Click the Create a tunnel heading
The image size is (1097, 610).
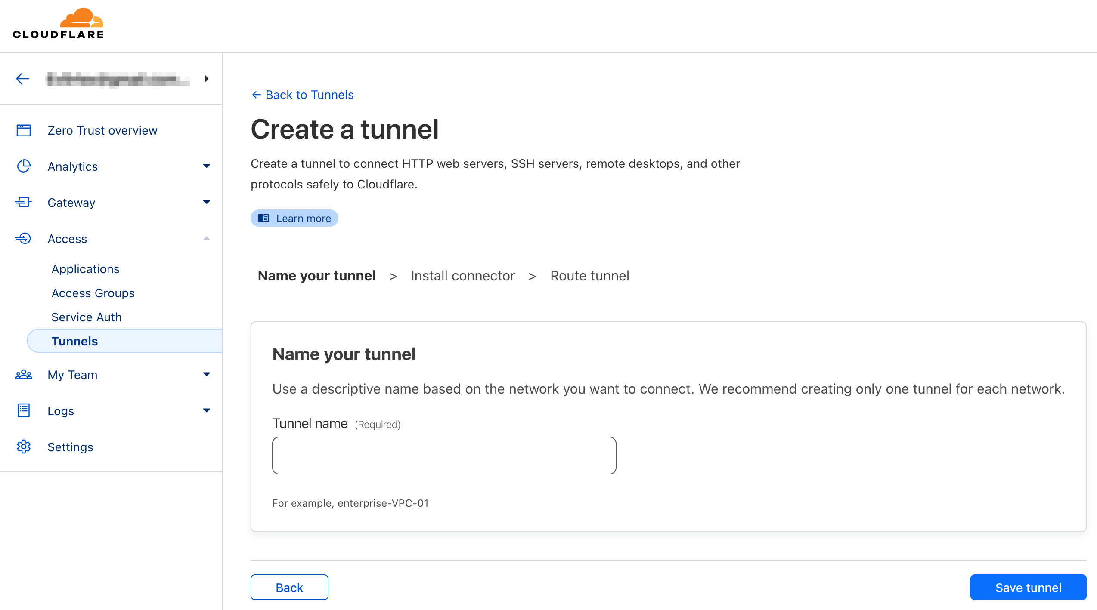point(345,129)
